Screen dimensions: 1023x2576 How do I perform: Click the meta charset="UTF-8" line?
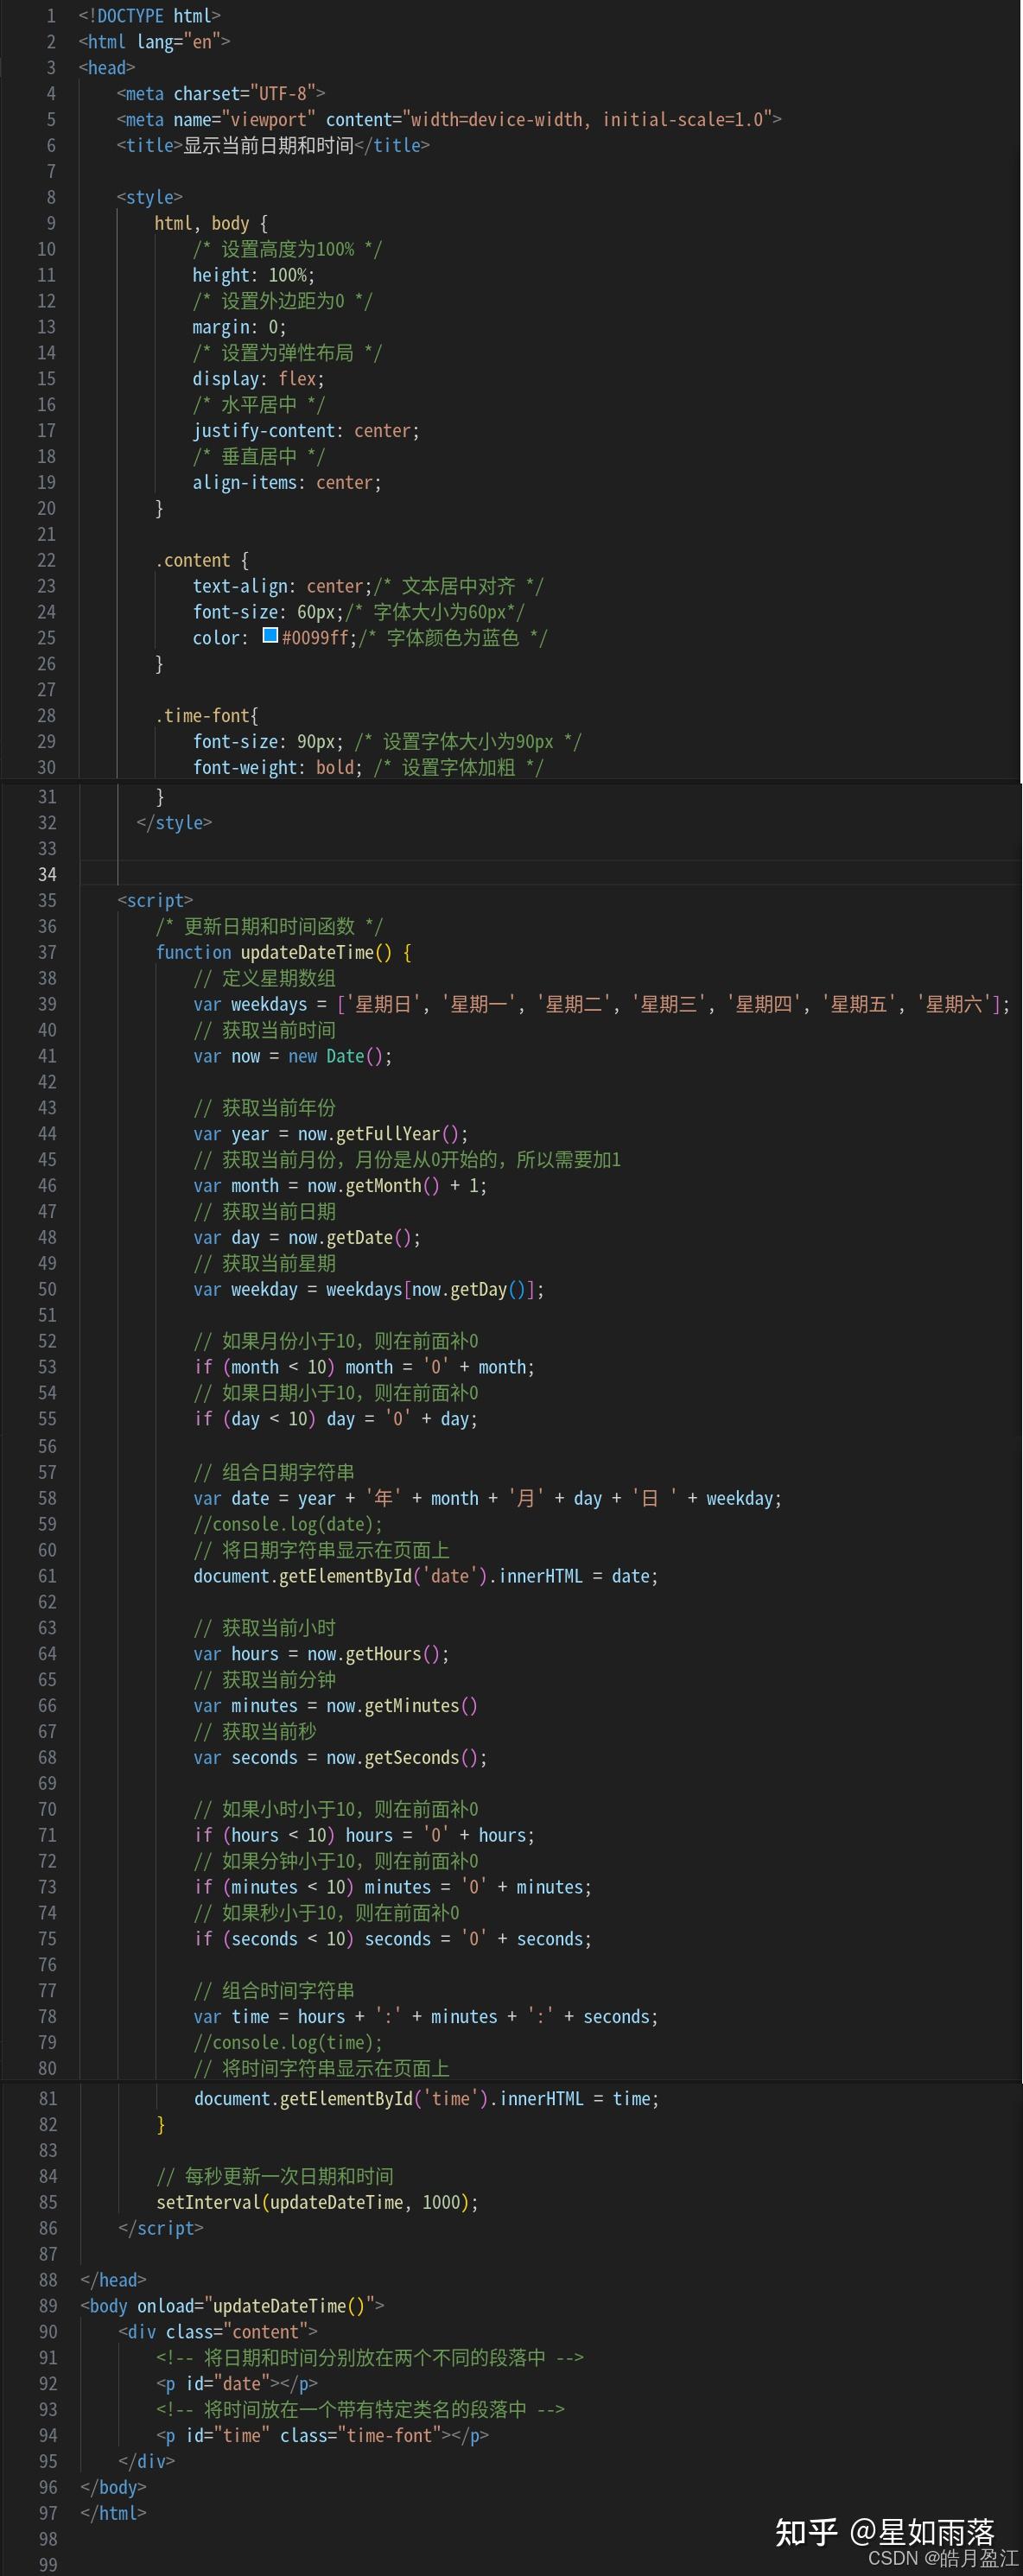click(x=221, y=94)
